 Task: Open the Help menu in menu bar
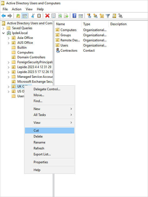click(x=40, y=9)
